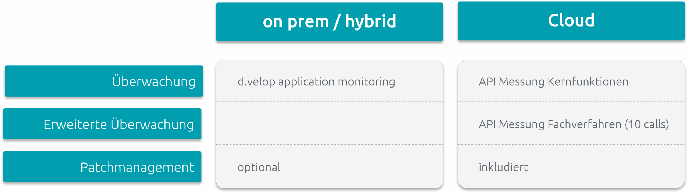Select "optional" in the on prem column
The height and width of the screenshot is (193, 688).
click(x=259, y=167)
